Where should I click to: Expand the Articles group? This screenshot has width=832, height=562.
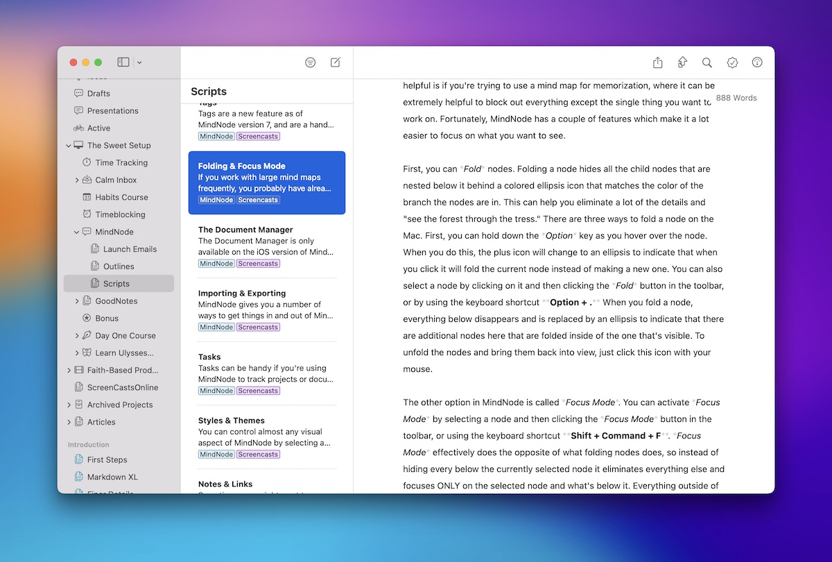point(69,423)
